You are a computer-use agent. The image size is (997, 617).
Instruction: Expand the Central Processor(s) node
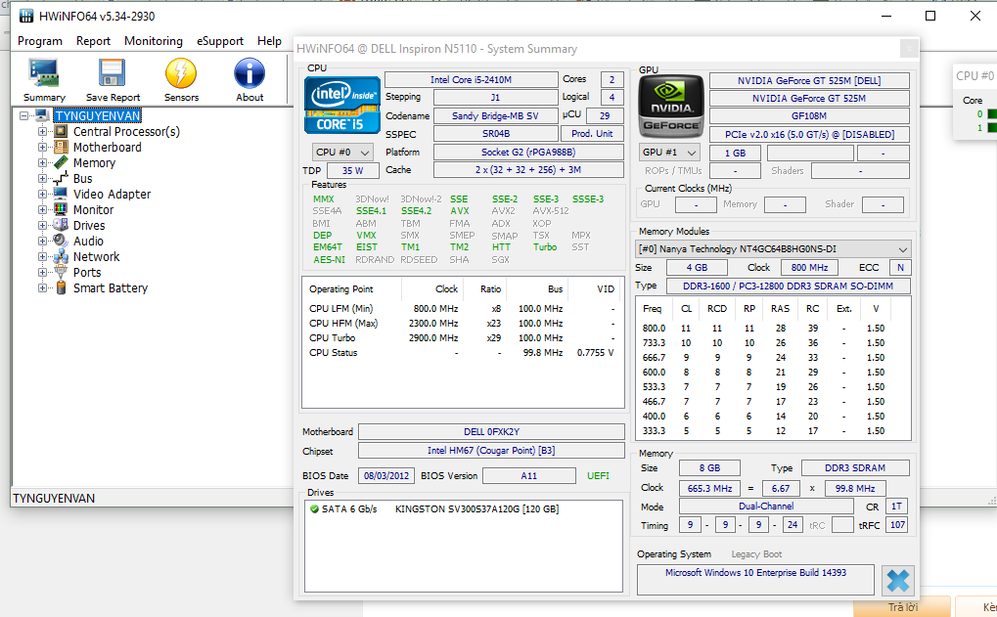pos(42,132)
